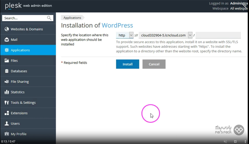The height and width of the screenshot is (144, 249).
Task: Open File Sharing page
Action: click(28, 81)
